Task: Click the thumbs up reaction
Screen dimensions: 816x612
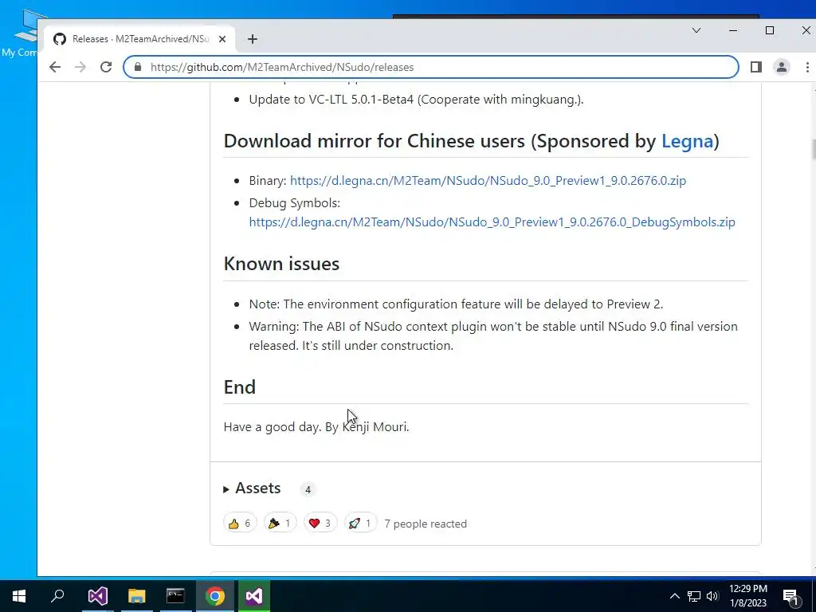Action: [x=240, y=523]
